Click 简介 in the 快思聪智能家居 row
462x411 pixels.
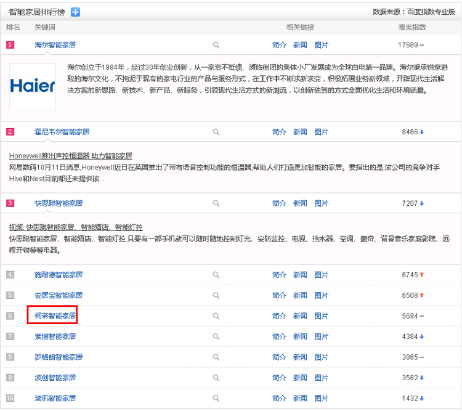(x=279, y=203)
